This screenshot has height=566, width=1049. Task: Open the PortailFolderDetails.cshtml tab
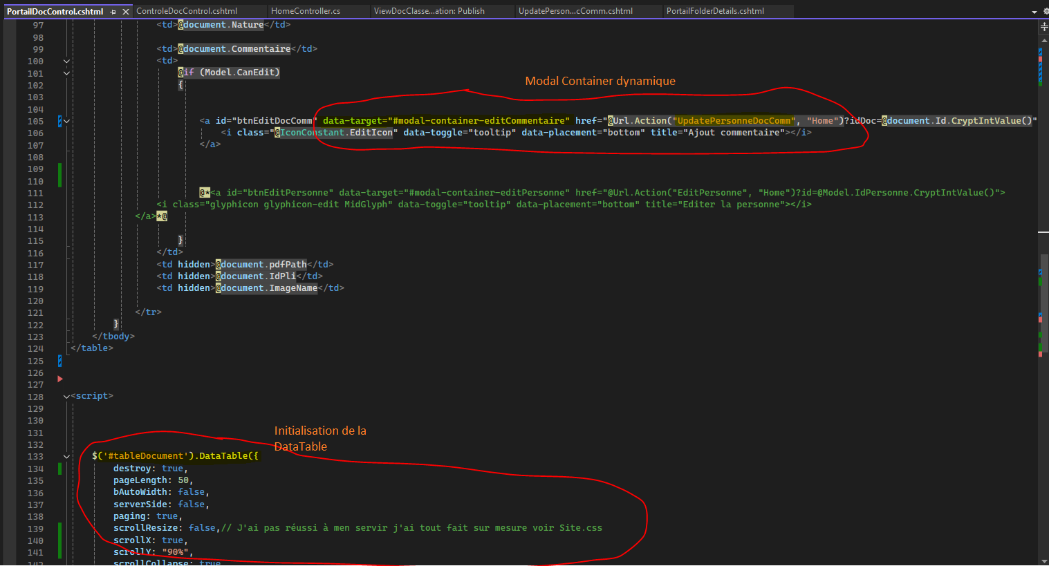(x=715, y=11)
